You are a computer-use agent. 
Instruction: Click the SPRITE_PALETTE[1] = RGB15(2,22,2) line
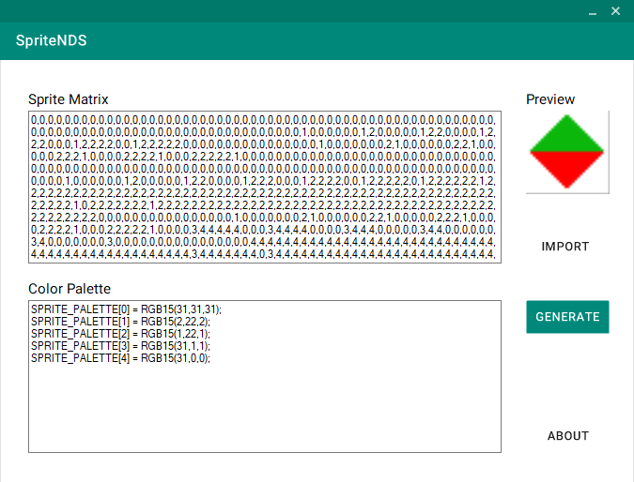(120, 322)
